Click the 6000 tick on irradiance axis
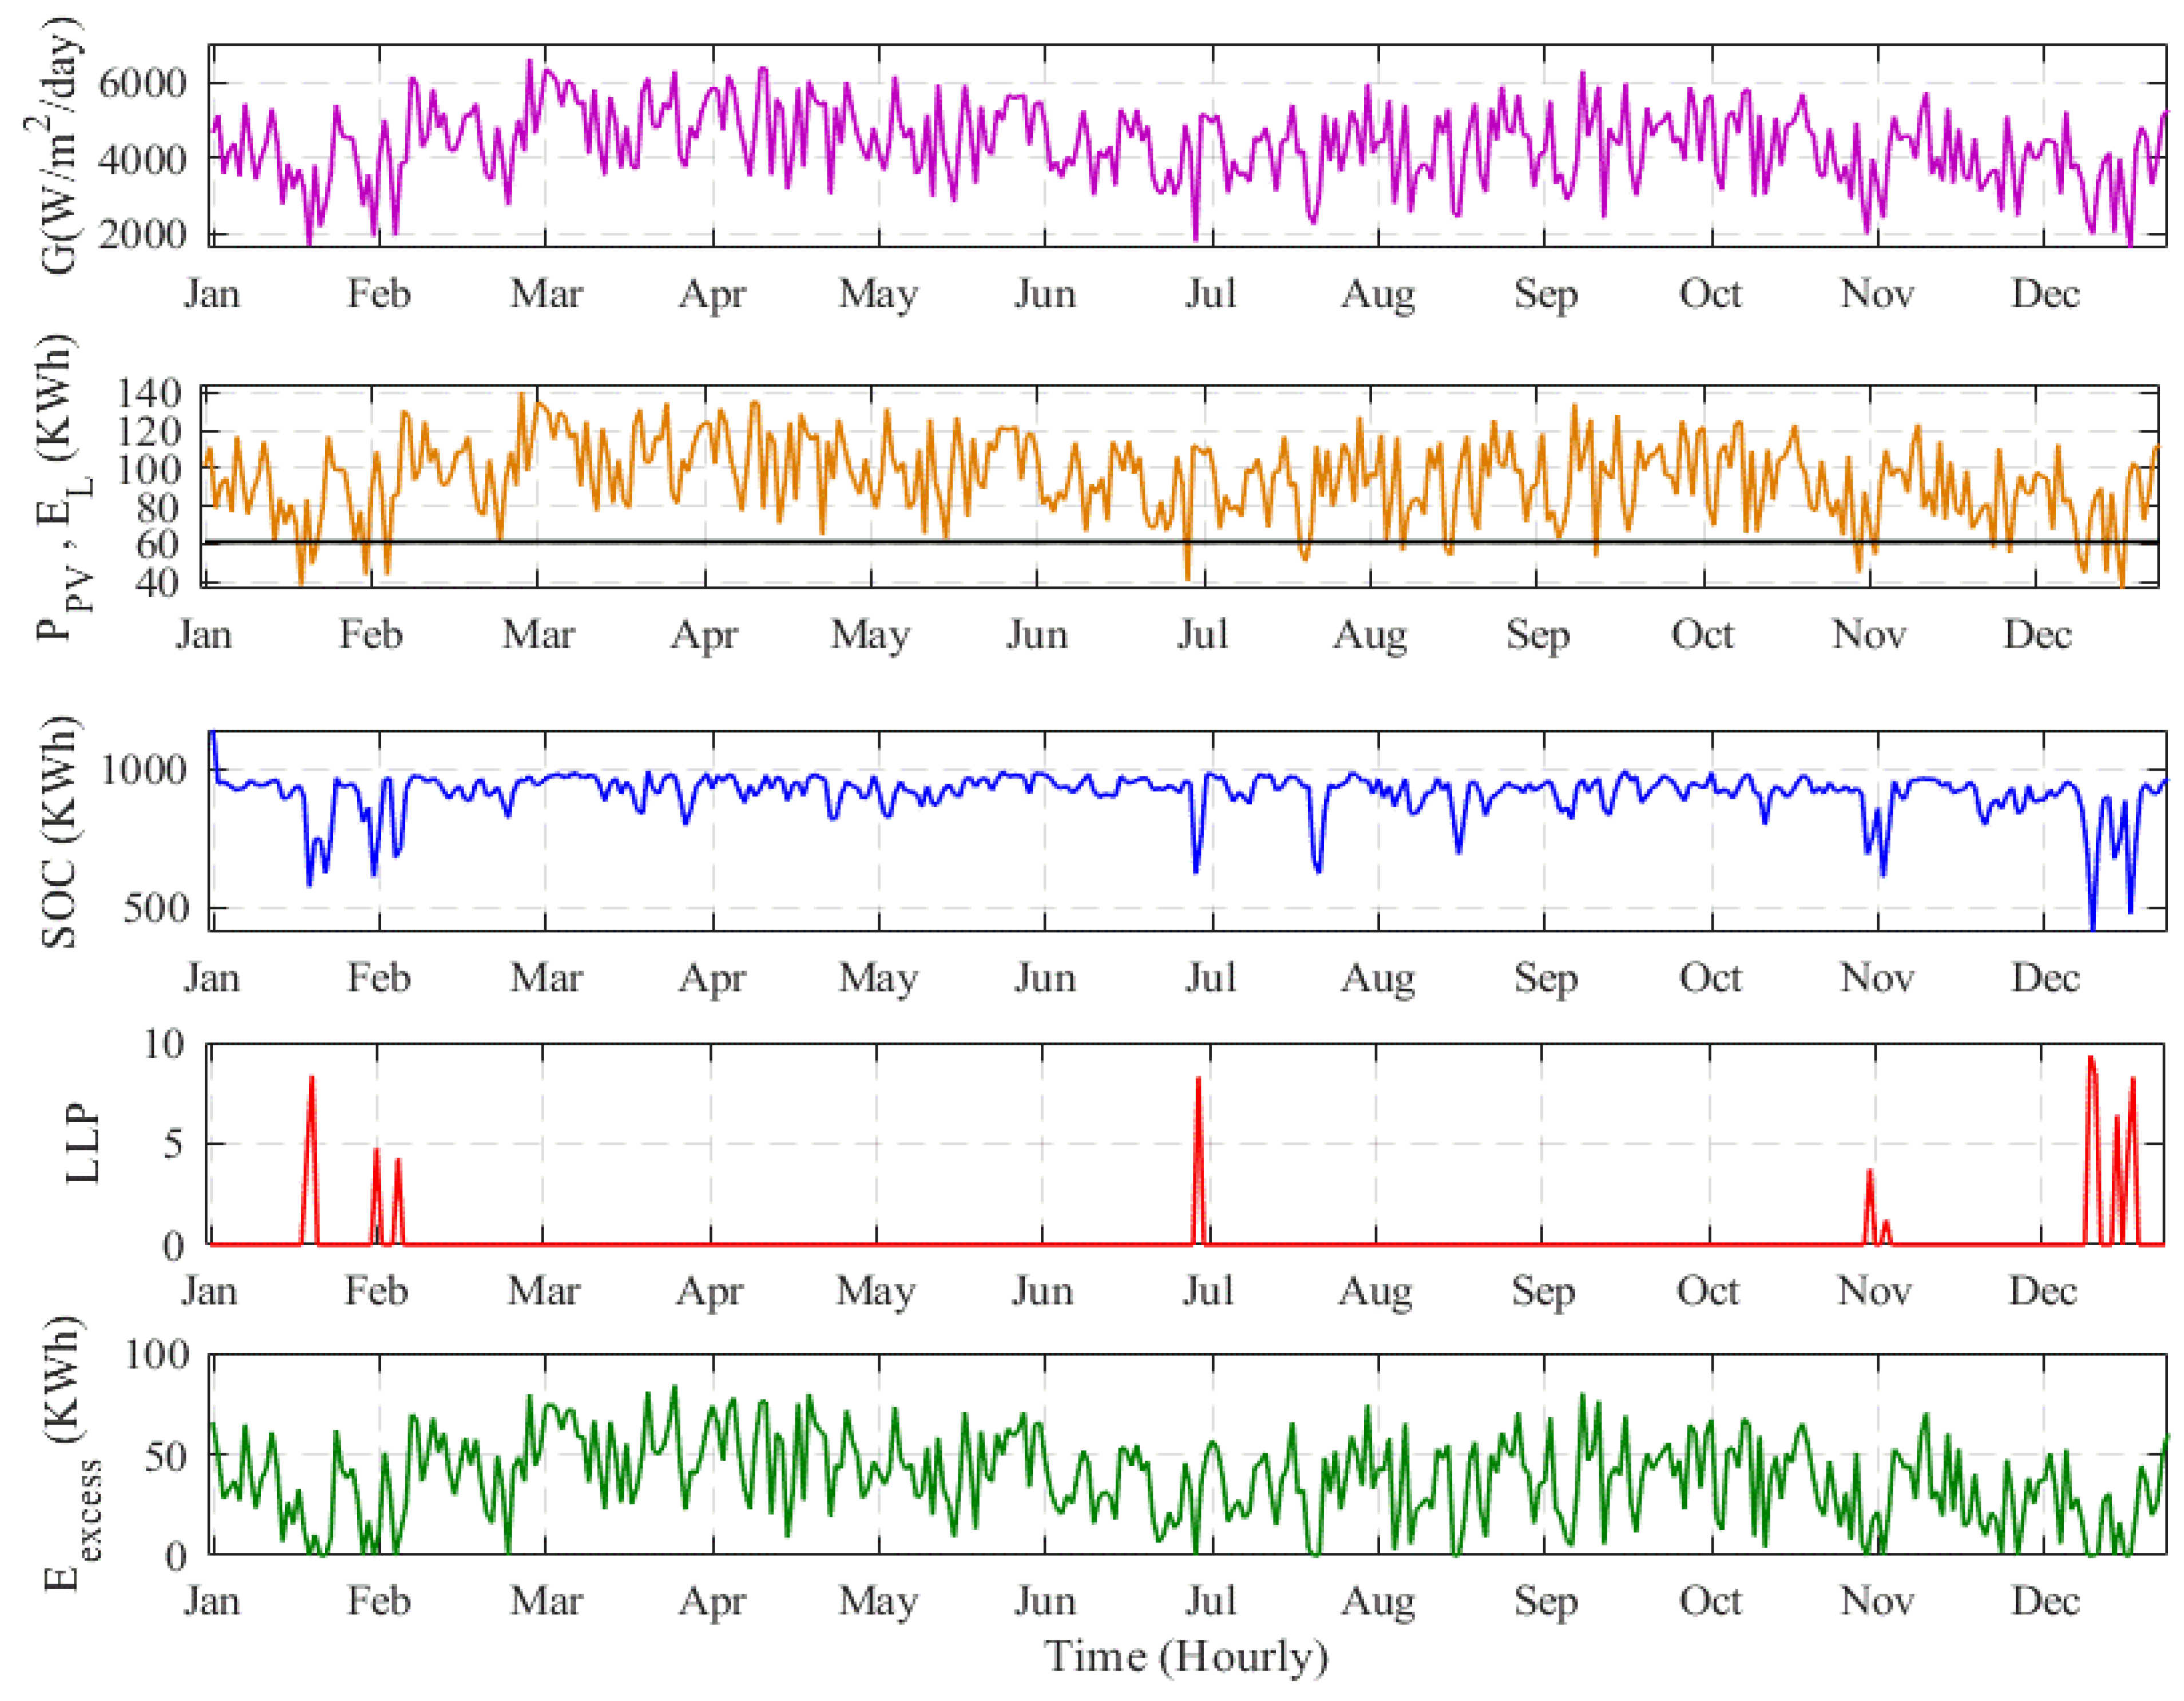The image size is (2184, 1701). (141, 83)
